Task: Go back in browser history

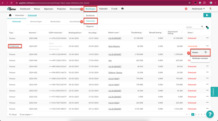Action: (3, 3)
